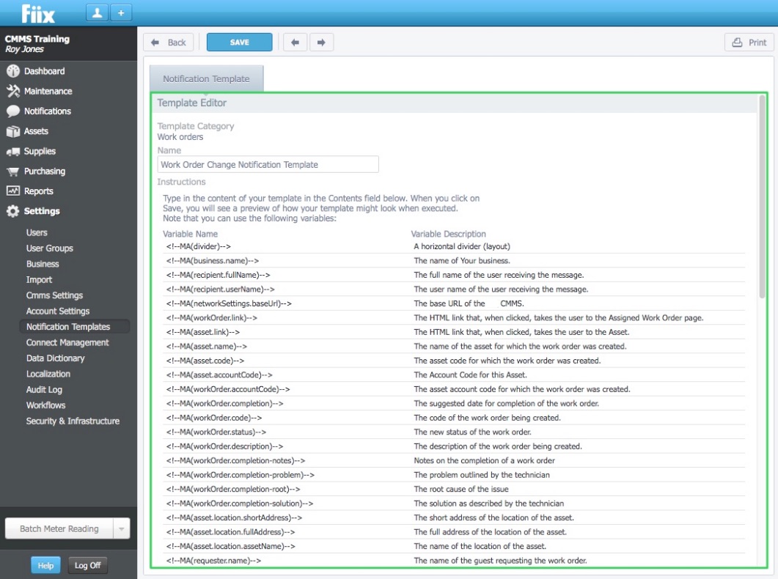
Task: Open User Groups under Settings
Action: click(50, 248)
